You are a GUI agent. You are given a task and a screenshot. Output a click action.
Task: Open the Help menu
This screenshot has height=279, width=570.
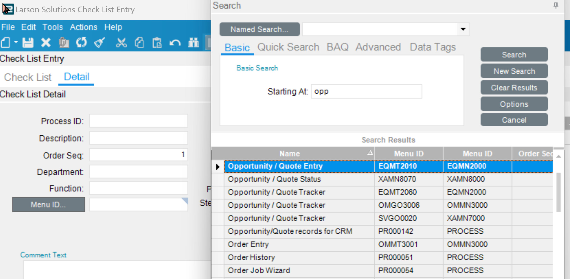[113, 27]
